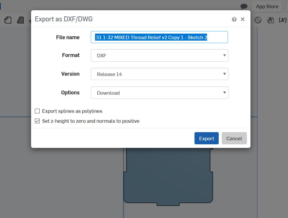The image size is (288, 218).
Task: Click the stacked sheets toolbar icon
Action: click(270, 20)
